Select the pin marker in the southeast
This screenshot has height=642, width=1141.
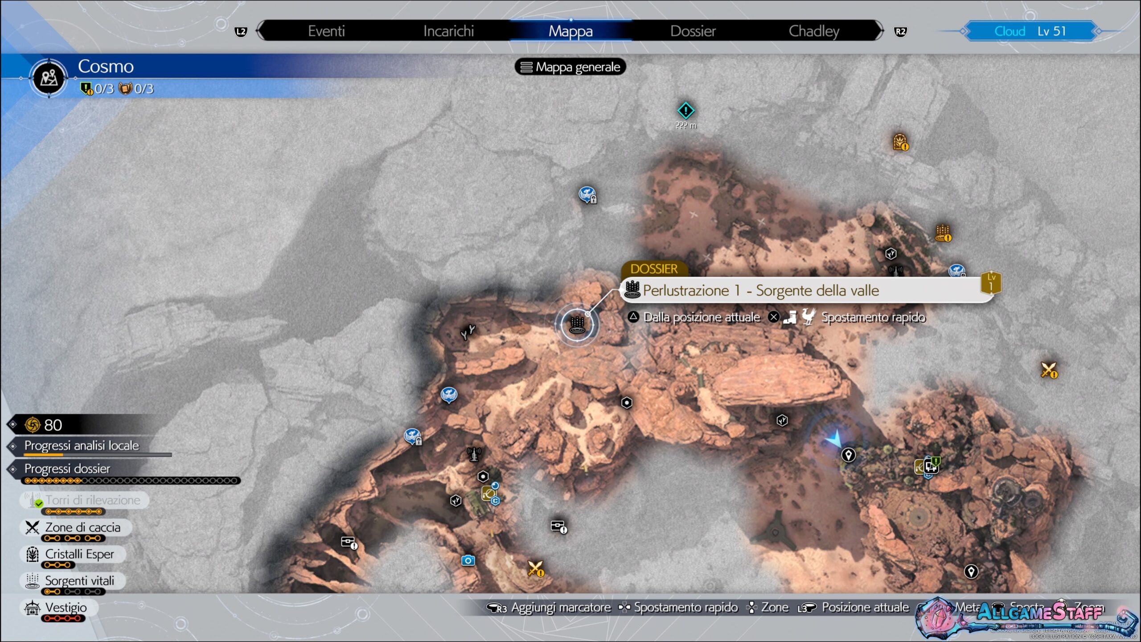click(971, 572)
